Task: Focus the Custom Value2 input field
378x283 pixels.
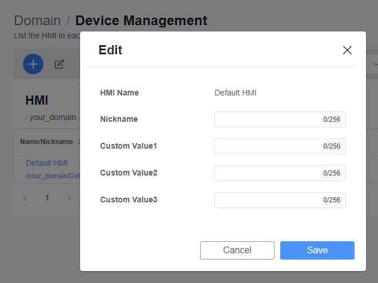Action: [280, 173]
